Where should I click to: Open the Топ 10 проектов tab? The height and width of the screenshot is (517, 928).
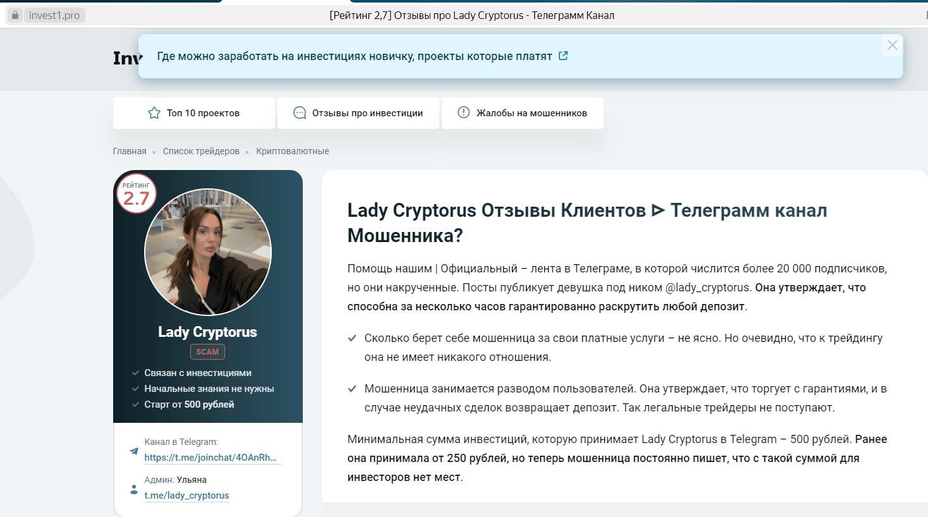194,113
